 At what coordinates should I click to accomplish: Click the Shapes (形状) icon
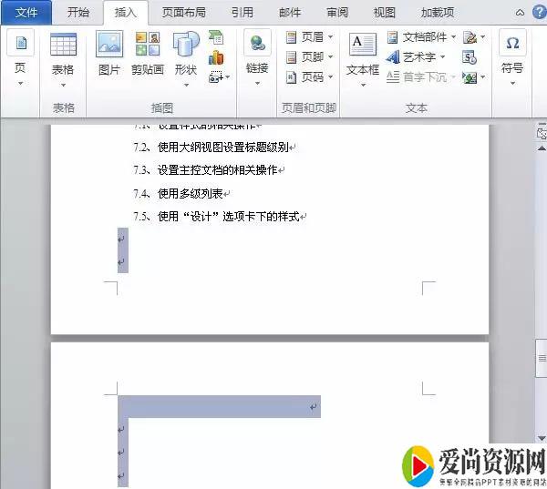[185, 53]
